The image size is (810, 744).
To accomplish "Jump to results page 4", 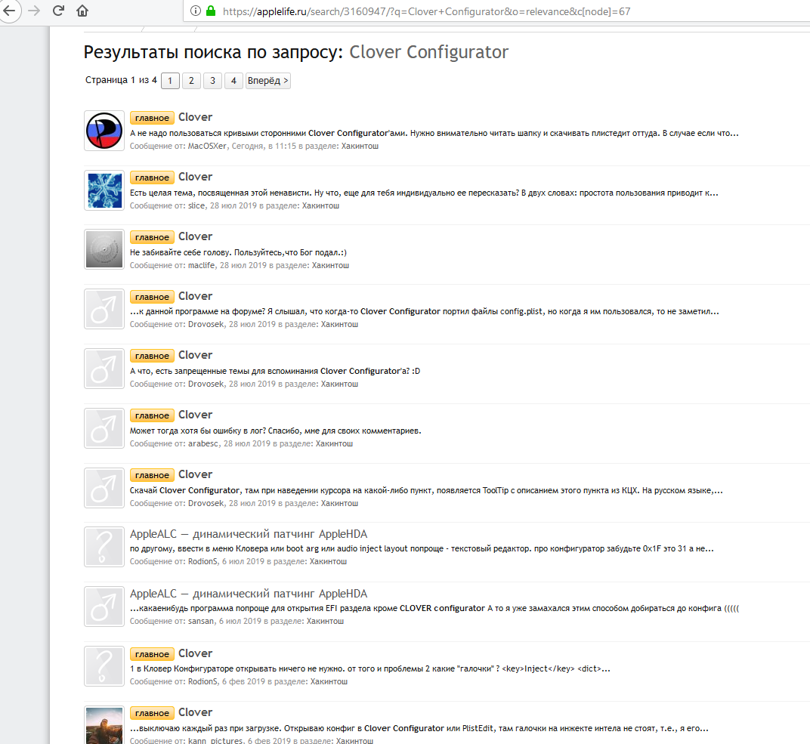I will pos(233,81).
